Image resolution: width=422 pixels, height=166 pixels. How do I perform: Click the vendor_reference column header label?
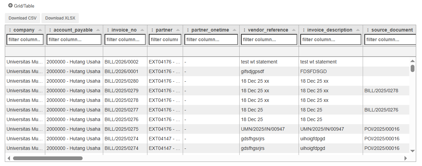pyautogui.click(x=268, y=30)
